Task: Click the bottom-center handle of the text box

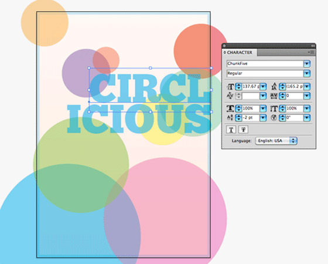Action: 150,112
